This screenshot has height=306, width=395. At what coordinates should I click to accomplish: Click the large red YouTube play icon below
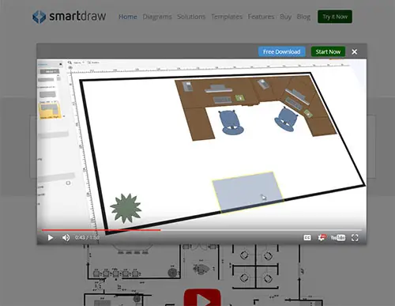pos(202,298)
